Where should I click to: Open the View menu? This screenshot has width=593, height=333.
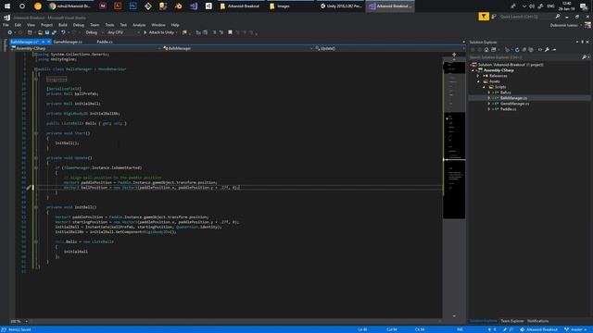(31, 25)
